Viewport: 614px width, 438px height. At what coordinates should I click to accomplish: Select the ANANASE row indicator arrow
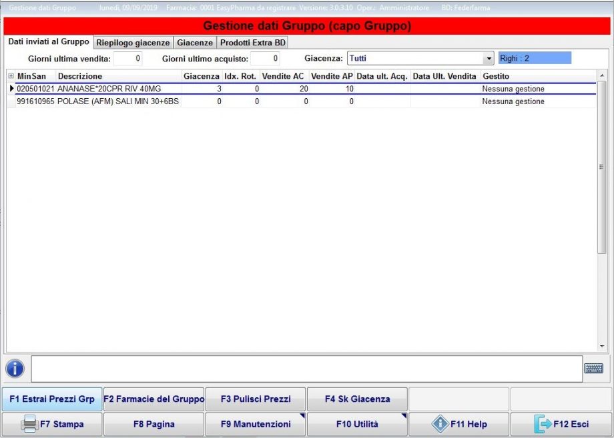[x=11, y=89]
